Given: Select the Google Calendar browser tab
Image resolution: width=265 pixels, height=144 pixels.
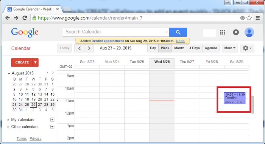Looking at the screenshot, I should 33,9.
